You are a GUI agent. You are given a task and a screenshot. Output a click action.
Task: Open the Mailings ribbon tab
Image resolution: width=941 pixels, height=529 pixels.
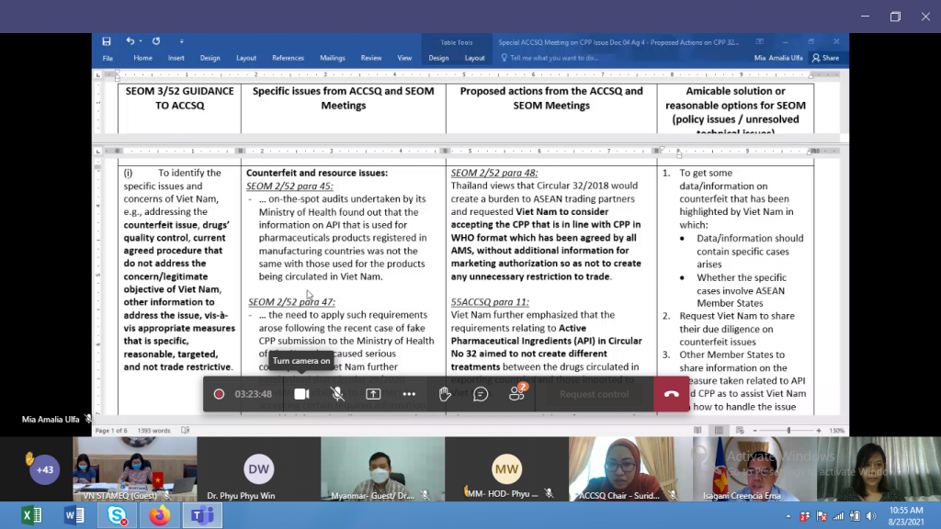(333, 58)
